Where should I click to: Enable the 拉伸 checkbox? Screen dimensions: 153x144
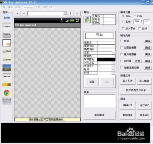pos(140,28)
